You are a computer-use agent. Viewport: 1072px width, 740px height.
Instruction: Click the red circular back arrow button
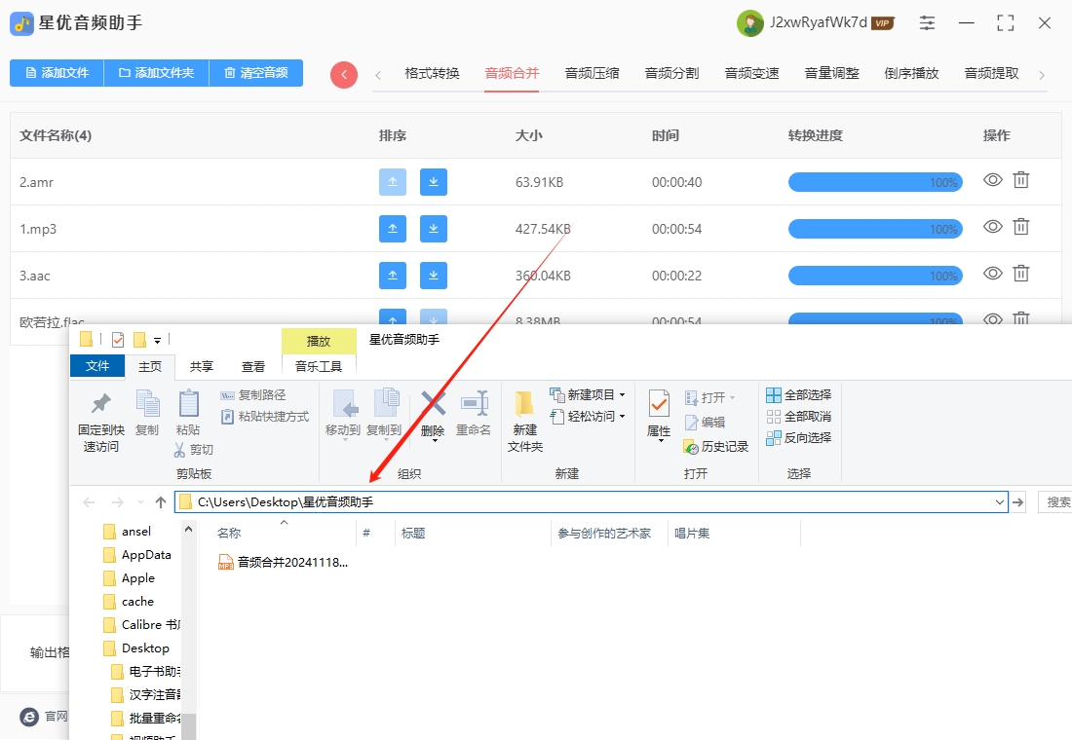click(x=344, y=74)
